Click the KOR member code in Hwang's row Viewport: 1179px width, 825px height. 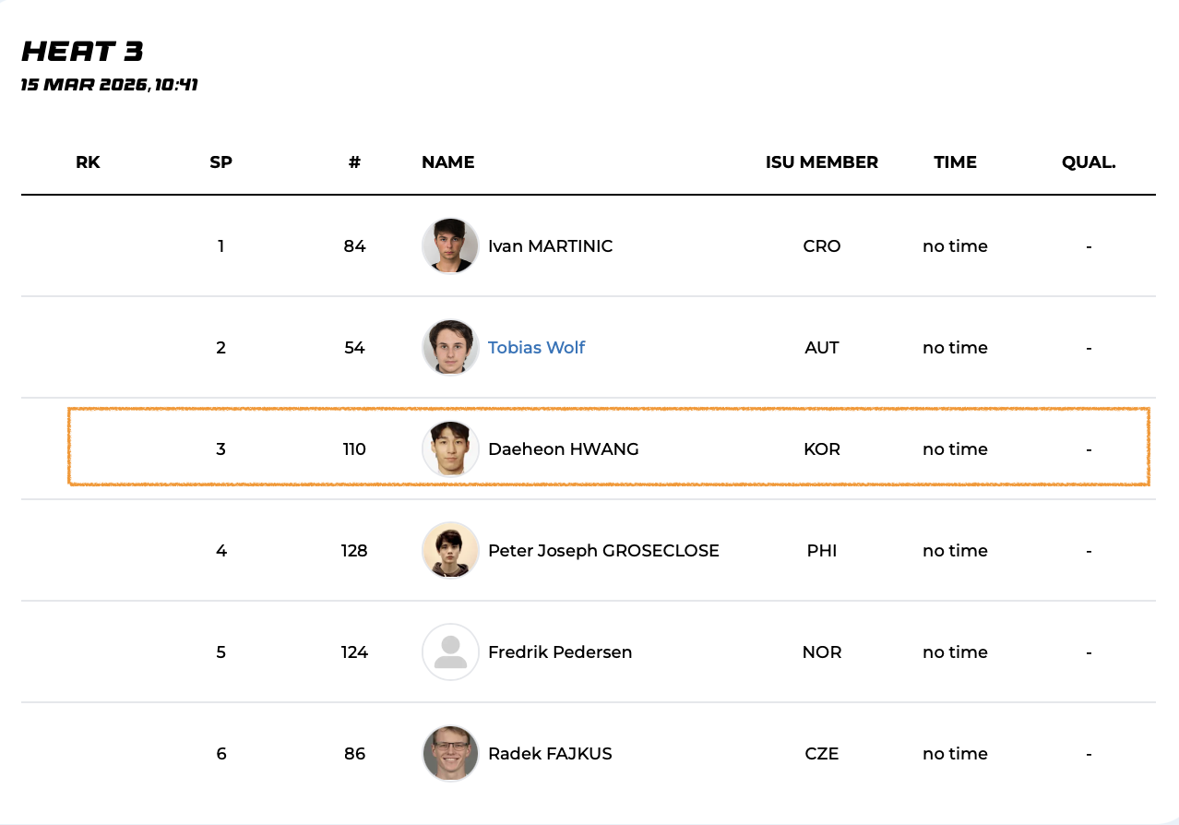(821, 449)
